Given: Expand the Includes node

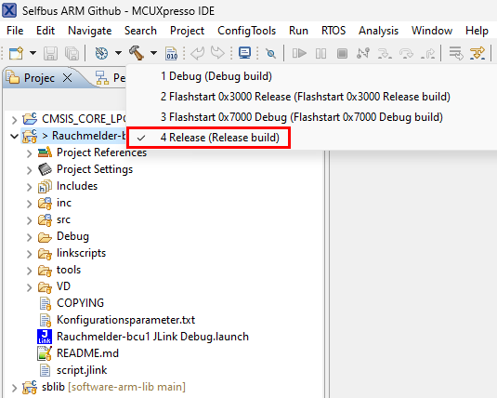Looking at the screenshot, I should [29, 187].
